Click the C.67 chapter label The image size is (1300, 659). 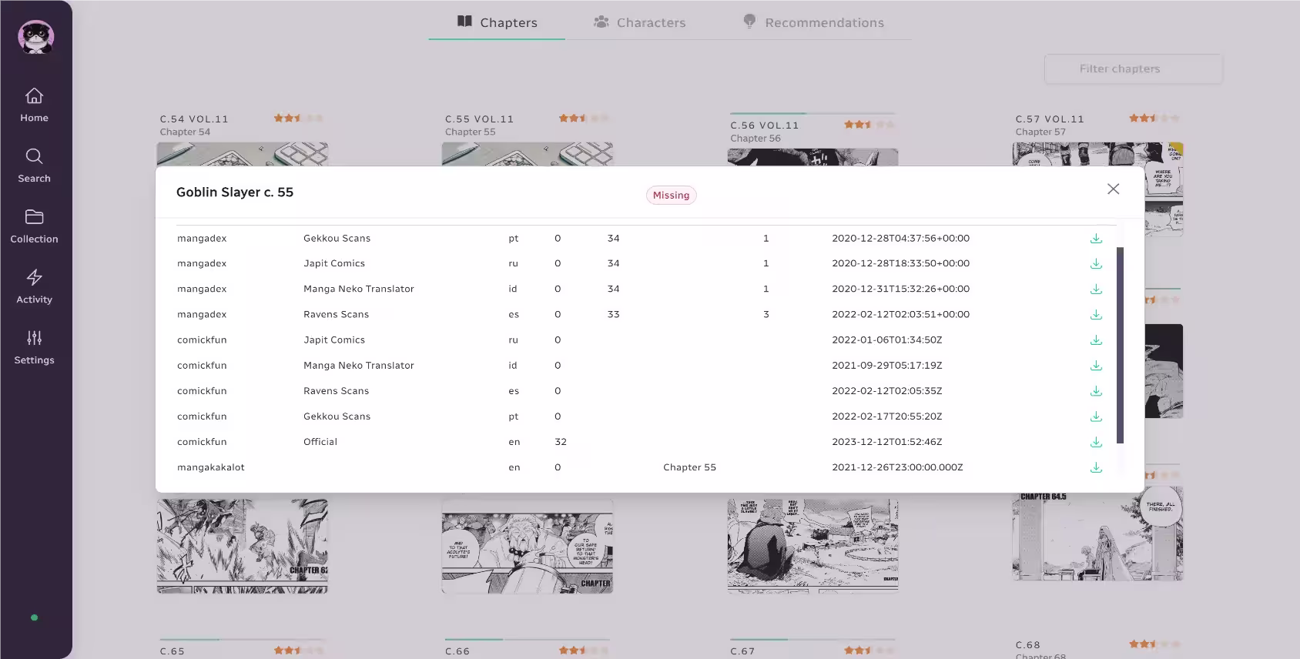pyautogui.click(x=743, y=651)
